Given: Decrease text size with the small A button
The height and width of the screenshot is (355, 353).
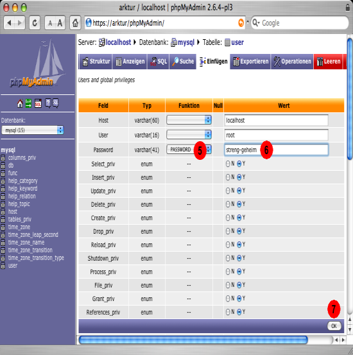Looking at the screenshot, I should 50,23.
